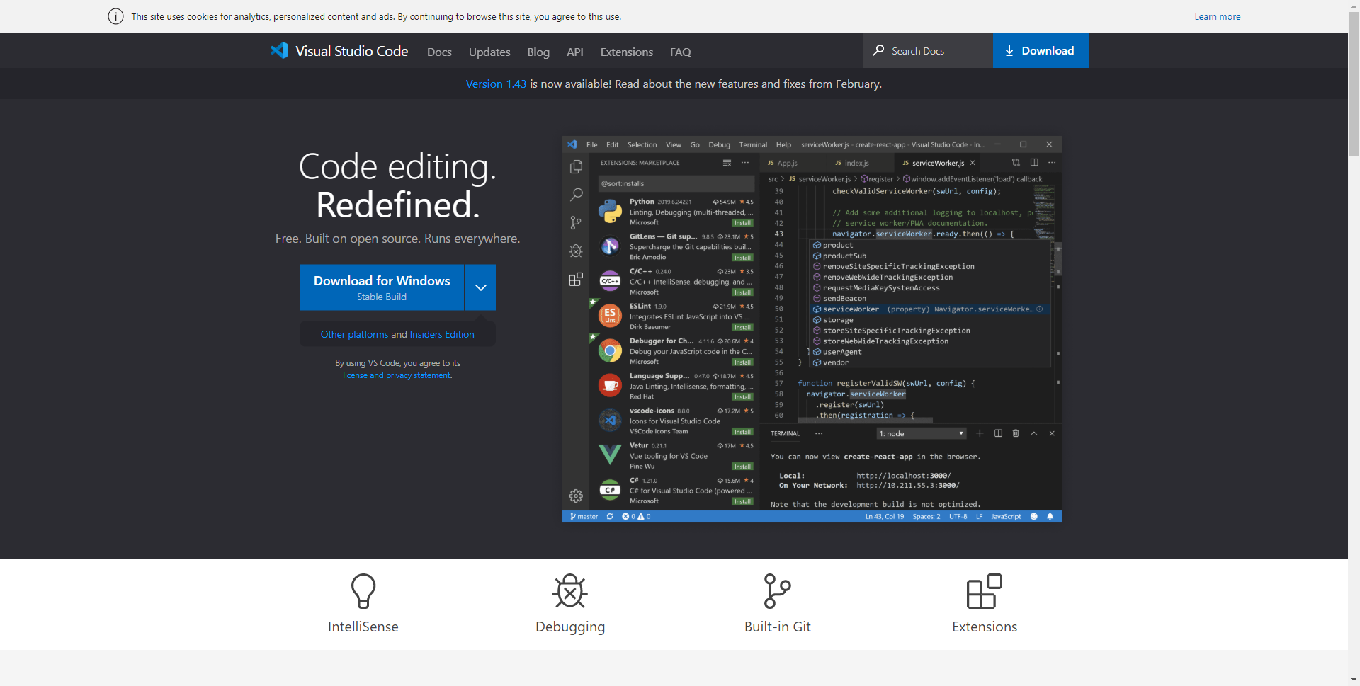
Task: Close the serviceWorker.js tab
Action: coord(973,163)
